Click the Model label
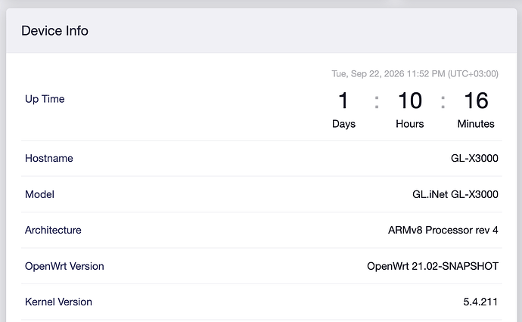This screenshot has height=322, width=522. 39,194
